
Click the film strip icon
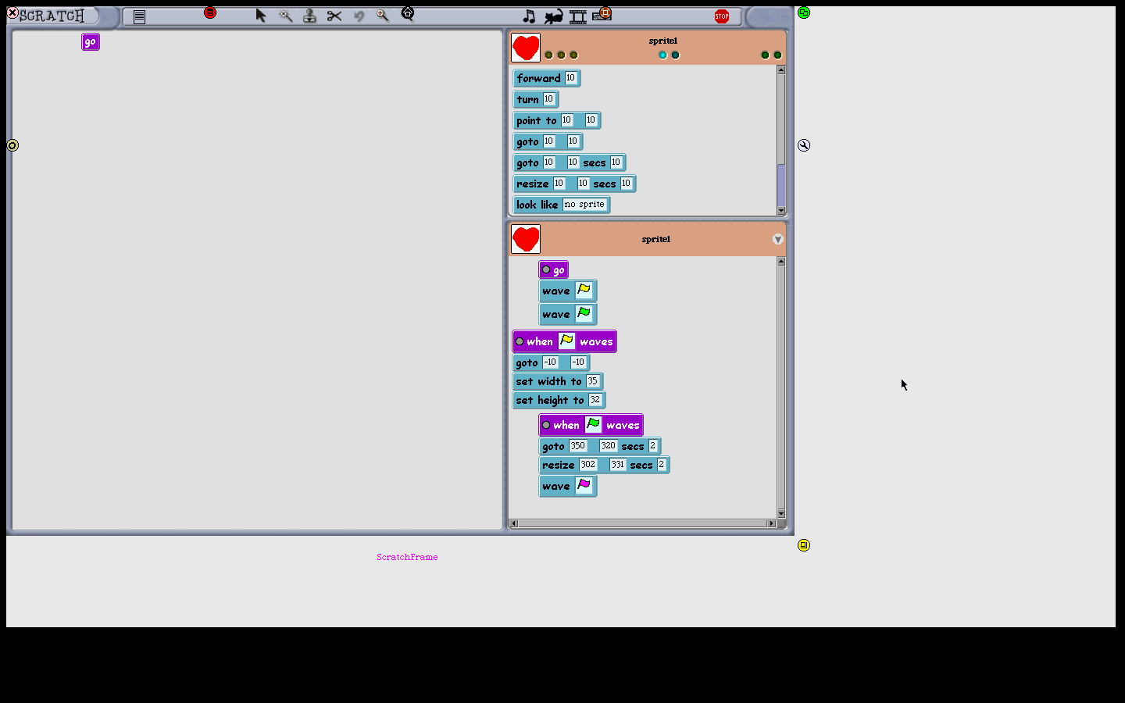click(x=578, y=17)
